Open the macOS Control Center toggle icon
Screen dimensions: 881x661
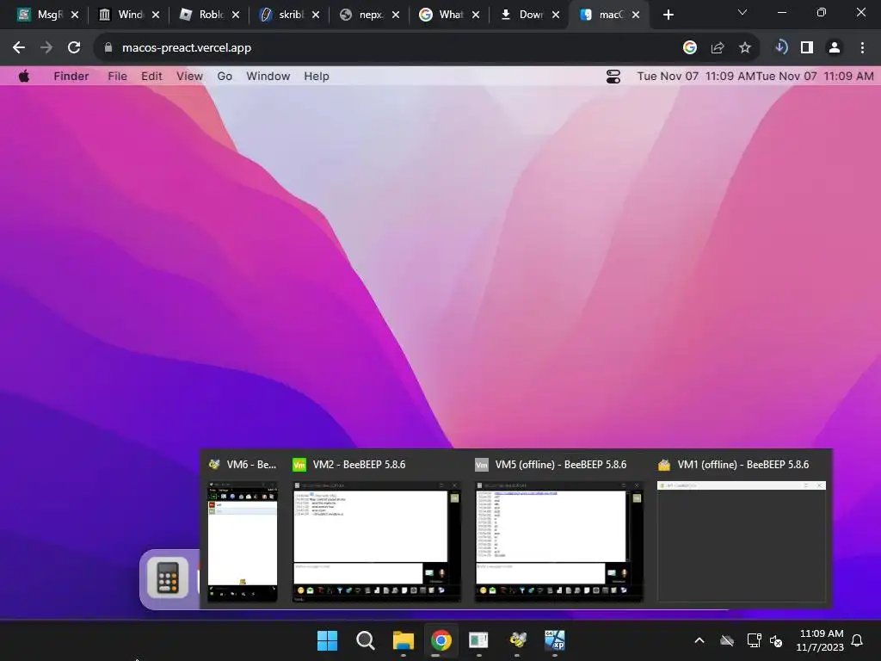tap(613, 77)
